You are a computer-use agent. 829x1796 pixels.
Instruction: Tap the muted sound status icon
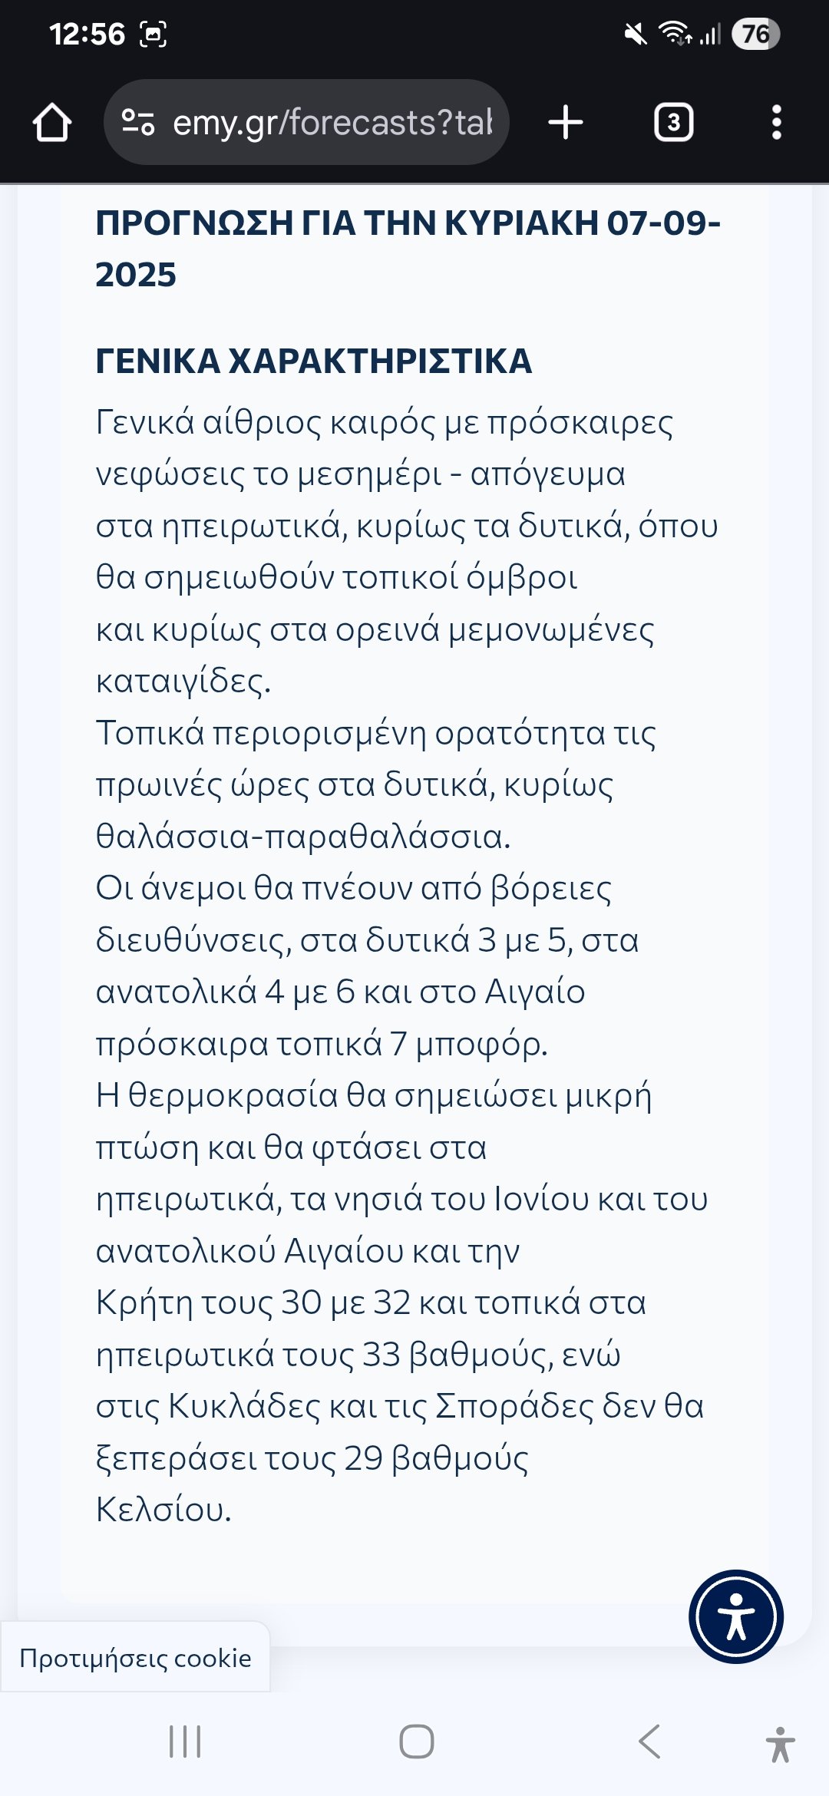tap(636, 35)
